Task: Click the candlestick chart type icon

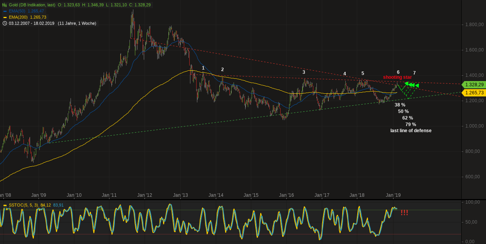Action: pos(5,5)
